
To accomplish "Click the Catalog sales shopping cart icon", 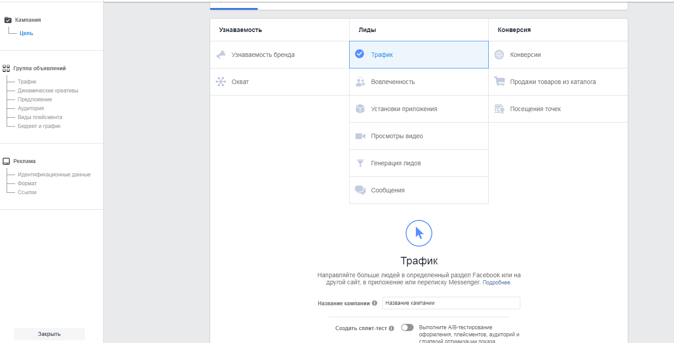I will pyautogui.click(x=499, y=82).
